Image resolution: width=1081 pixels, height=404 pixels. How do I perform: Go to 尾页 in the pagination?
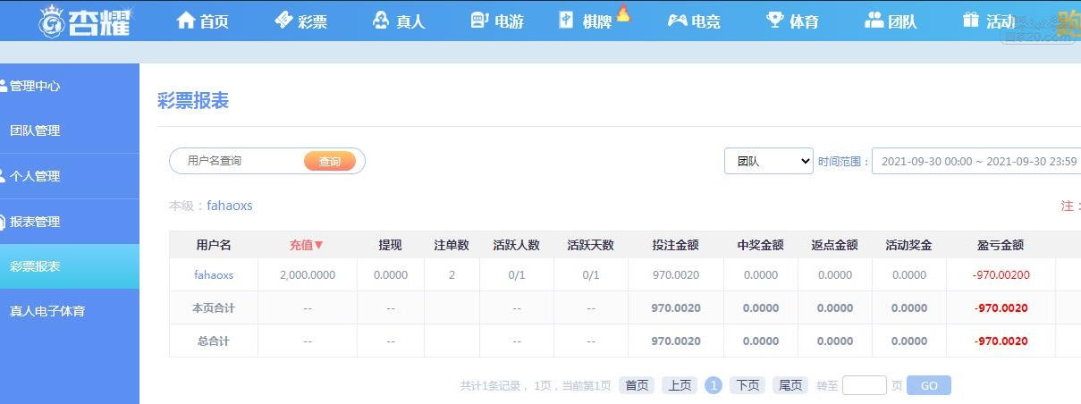(790, 385)
